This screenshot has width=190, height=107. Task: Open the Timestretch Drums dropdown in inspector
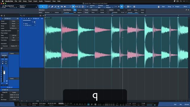pyautogui.click(x=14, y=23)
